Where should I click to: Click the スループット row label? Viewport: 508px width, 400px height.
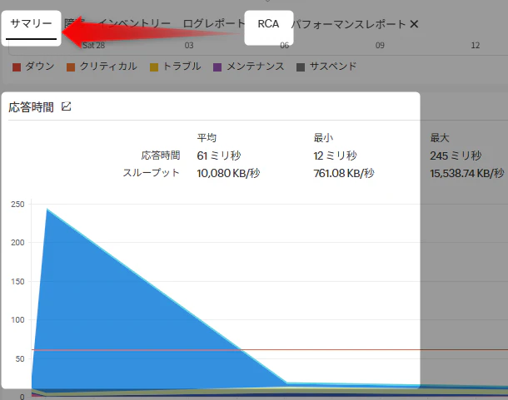coord(152,172)
